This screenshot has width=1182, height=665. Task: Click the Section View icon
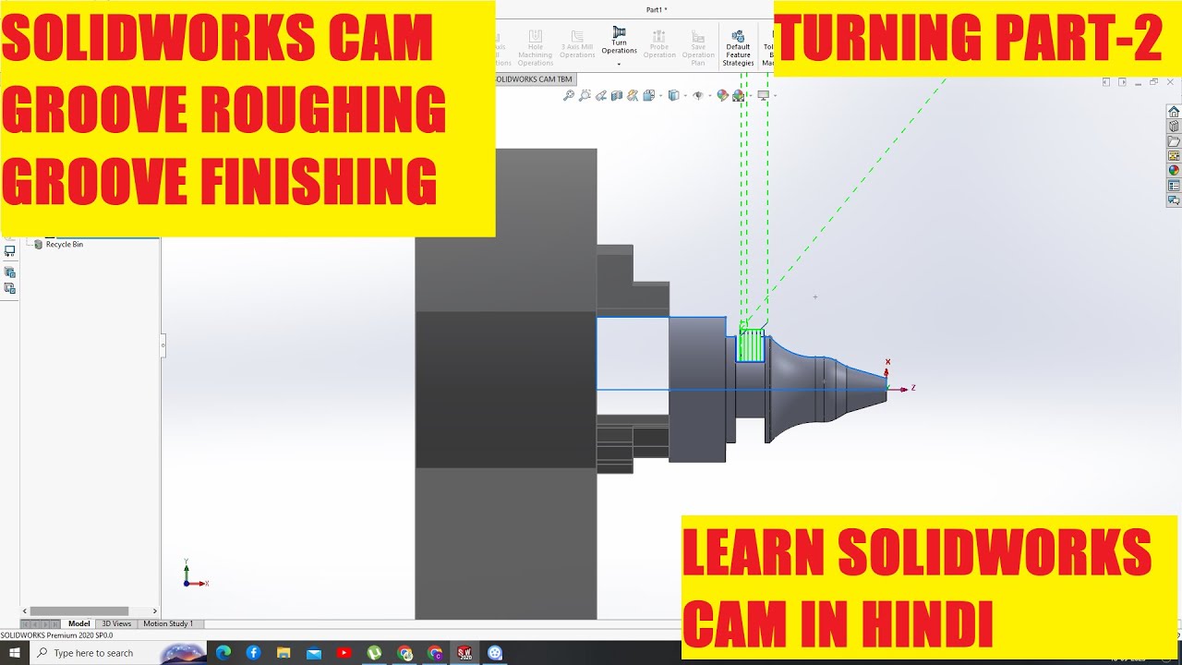(x=617, y=95)
